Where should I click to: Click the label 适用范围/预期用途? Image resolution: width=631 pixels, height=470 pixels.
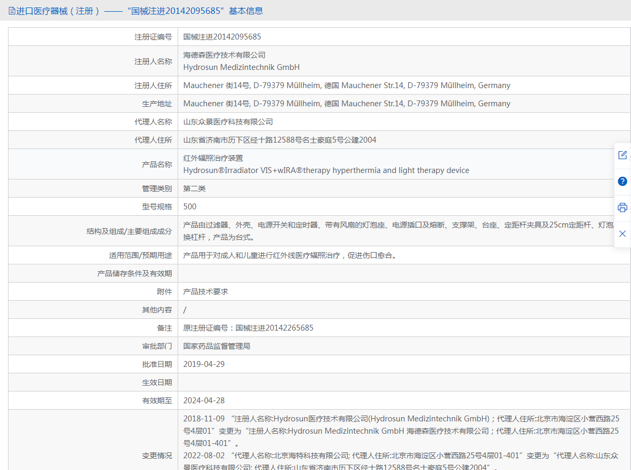point(140,255)
